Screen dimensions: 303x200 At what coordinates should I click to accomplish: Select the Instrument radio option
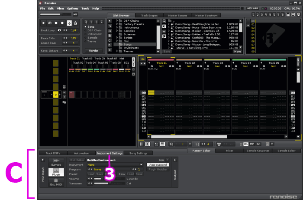[x=93, y=34]
